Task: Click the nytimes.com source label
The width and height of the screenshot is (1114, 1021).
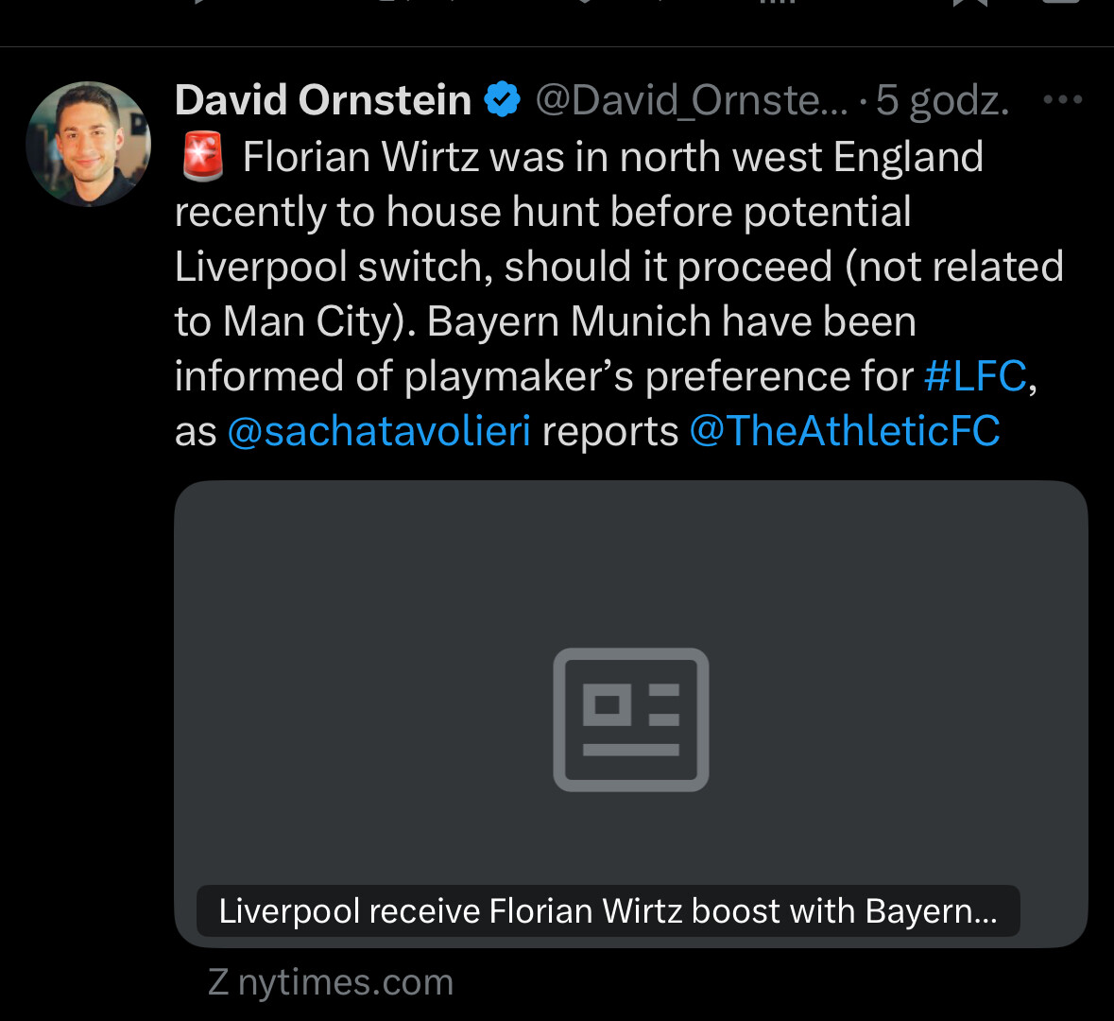Action: (331, 982)
